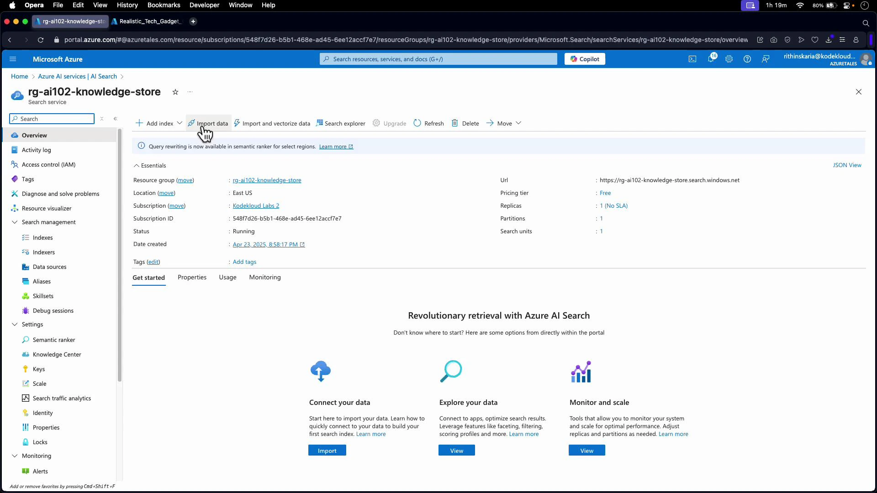Click the Kodekloud Labs 2 subscription link
The width and height of the screenshot is (877, 493).
[x=256, y=205]
